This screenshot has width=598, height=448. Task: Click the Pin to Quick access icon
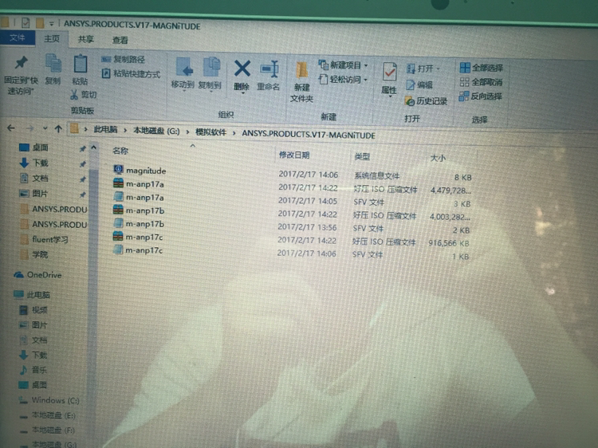point(21,62)
